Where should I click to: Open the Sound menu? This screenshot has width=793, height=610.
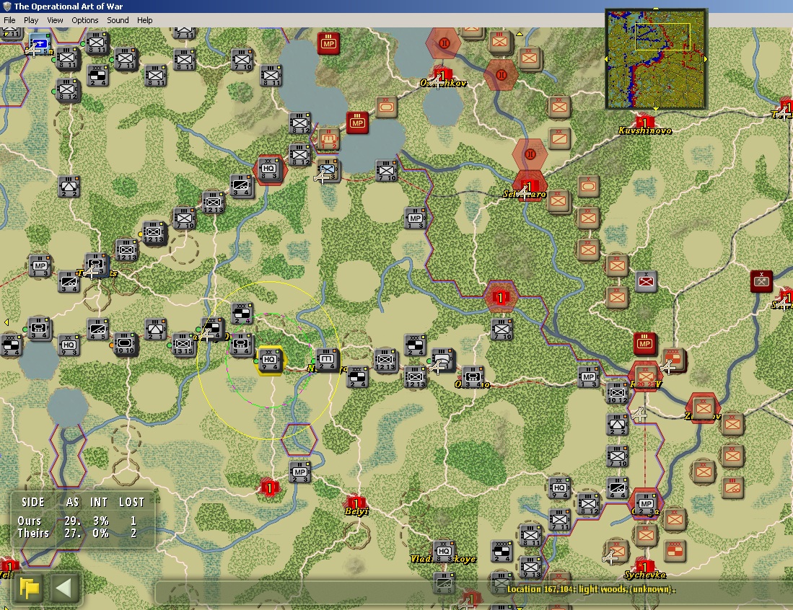coord(118,20)
